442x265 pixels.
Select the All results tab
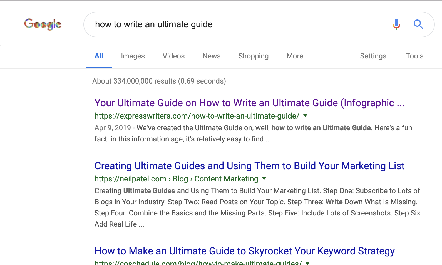pyautogui.click(x=99, y=56)
